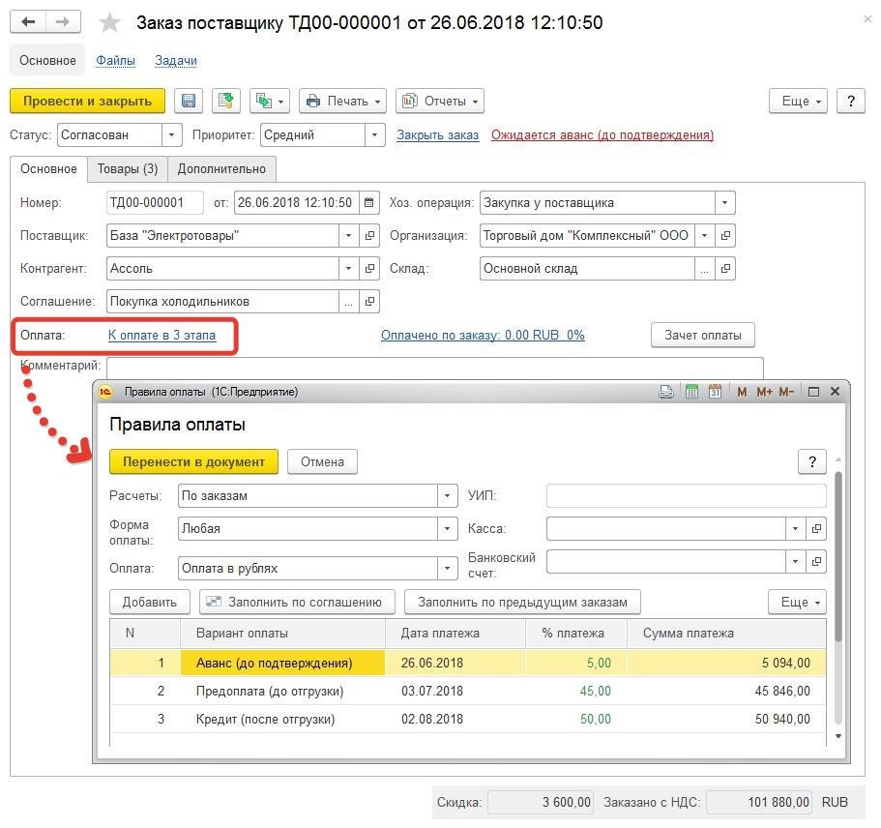Viewport: 881px width, 828px height.
Task: Open the Ожидается аванс (до подтверждения) link
Action: 602,134
